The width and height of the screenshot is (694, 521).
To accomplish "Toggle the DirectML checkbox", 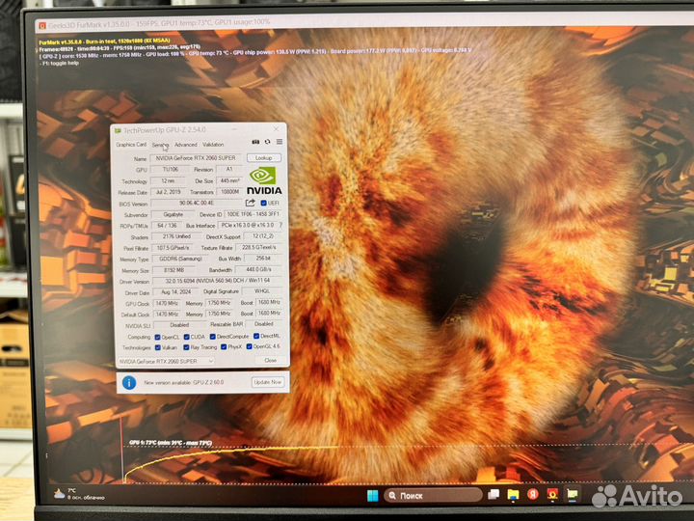I will [255, 337].
